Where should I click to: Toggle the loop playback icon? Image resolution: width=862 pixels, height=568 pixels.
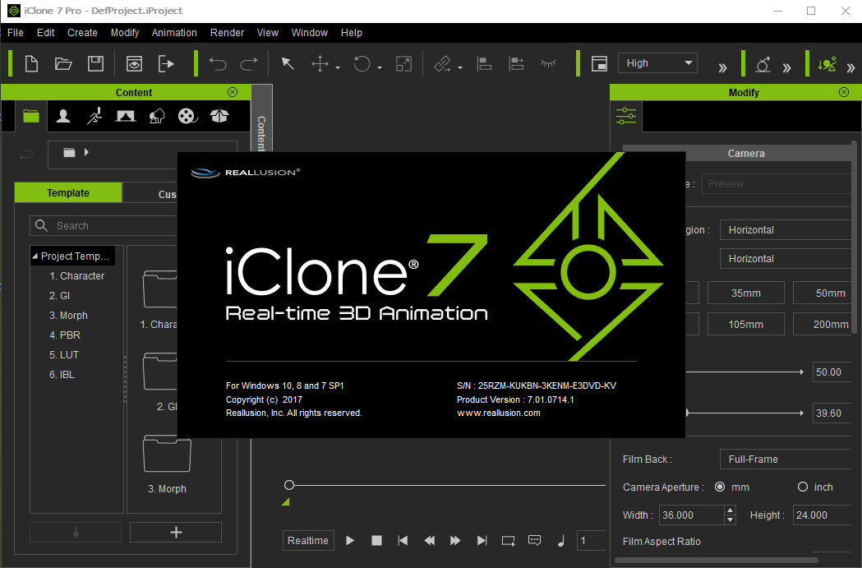coord(508,541)
